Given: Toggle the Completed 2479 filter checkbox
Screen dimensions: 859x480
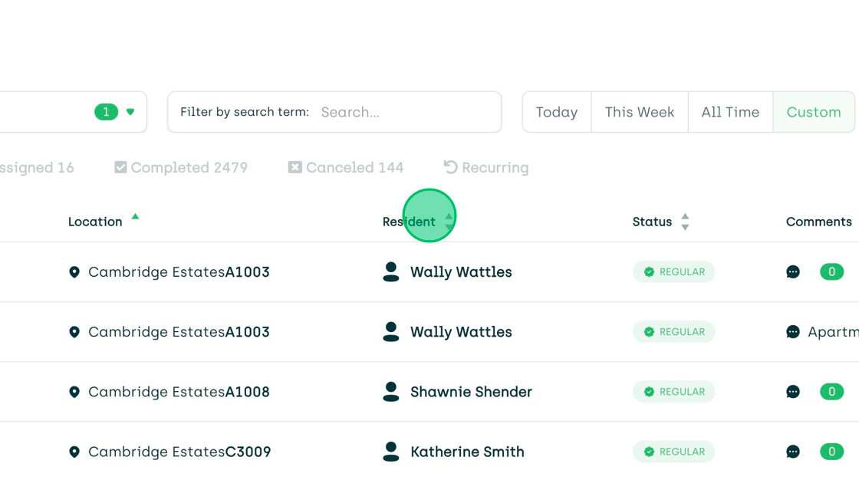Looking at the screenshot, I should click(120, 167).
